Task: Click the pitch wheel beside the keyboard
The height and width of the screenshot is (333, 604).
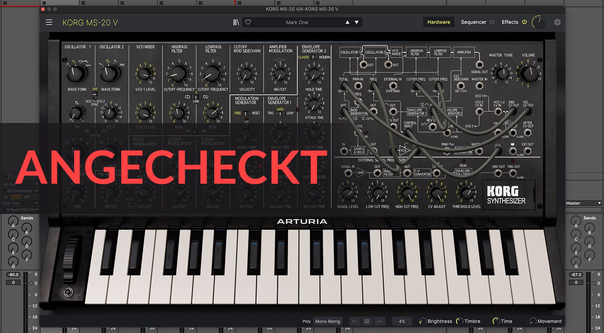Action: [71, 259]
